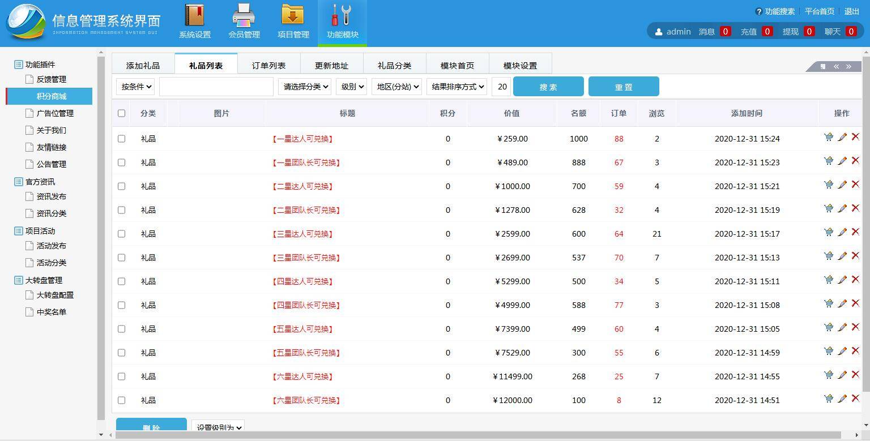Toggle the select-all checkbox in table header
Screen dimensions: 870x441
coord(121,113)
